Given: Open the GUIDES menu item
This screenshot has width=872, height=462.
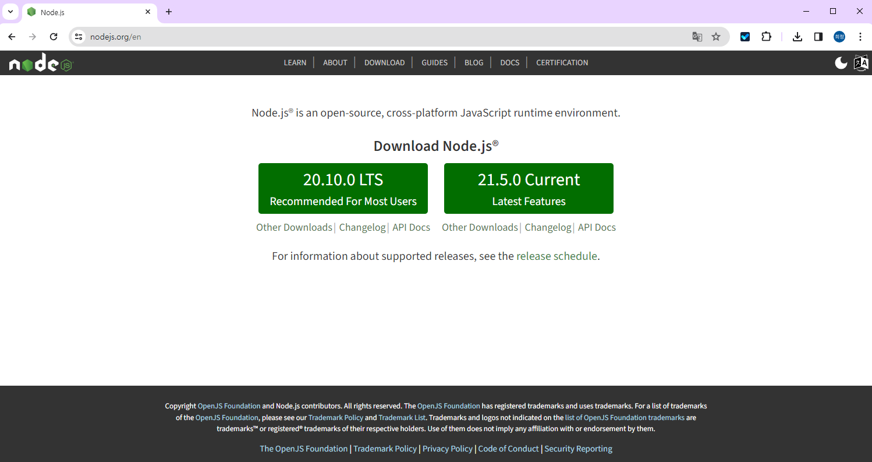Looking at the screenshot, I should pos(435,62).
